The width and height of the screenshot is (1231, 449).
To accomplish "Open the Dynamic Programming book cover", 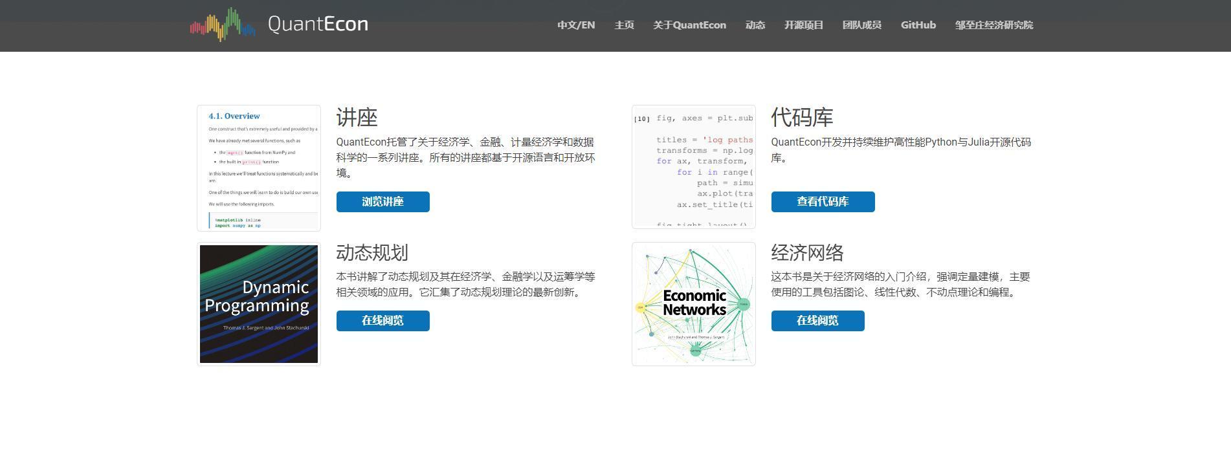I will point(259,304).
